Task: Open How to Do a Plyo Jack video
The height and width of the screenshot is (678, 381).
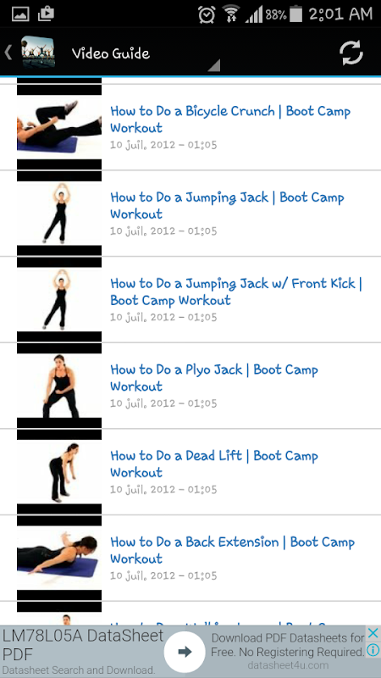Action: tap(214, 377)
